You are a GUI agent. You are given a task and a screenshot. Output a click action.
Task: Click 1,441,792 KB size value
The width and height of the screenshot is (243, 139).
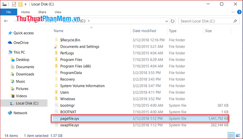click(x=218, y=118)
